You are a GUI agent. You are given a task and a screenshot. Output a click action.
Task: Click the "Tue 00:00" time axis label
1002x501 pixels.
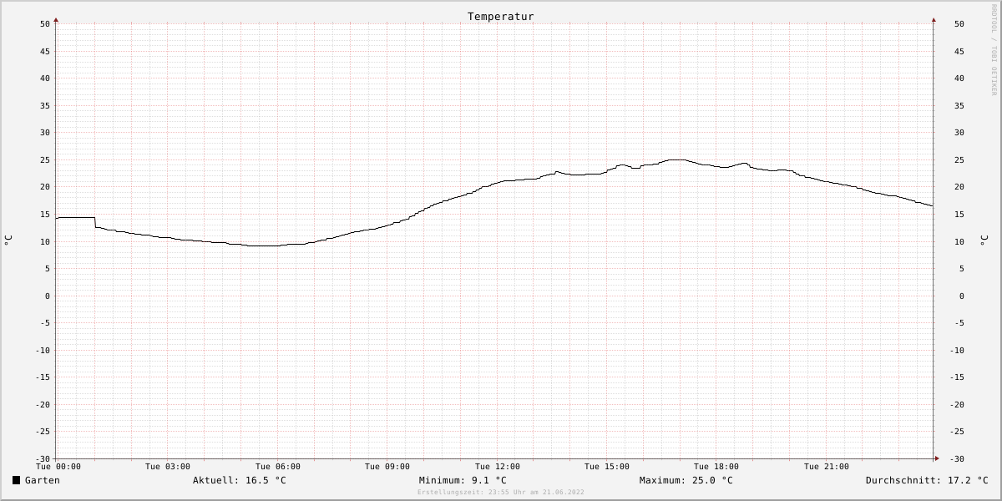(x=58, y=467)
